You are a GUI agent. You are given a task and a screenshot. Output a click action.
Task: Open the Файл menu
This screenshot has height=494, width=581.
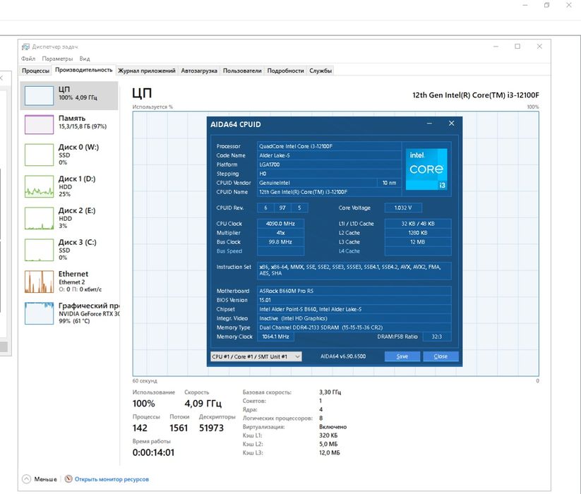(x=28, y=59)
